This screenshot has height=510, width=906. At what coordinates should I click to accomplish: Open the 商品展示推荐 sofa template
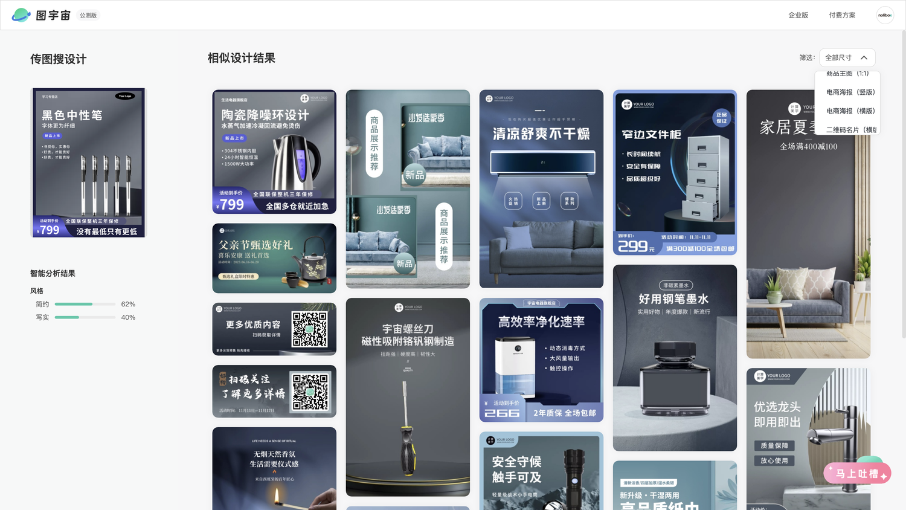(408, 189)
